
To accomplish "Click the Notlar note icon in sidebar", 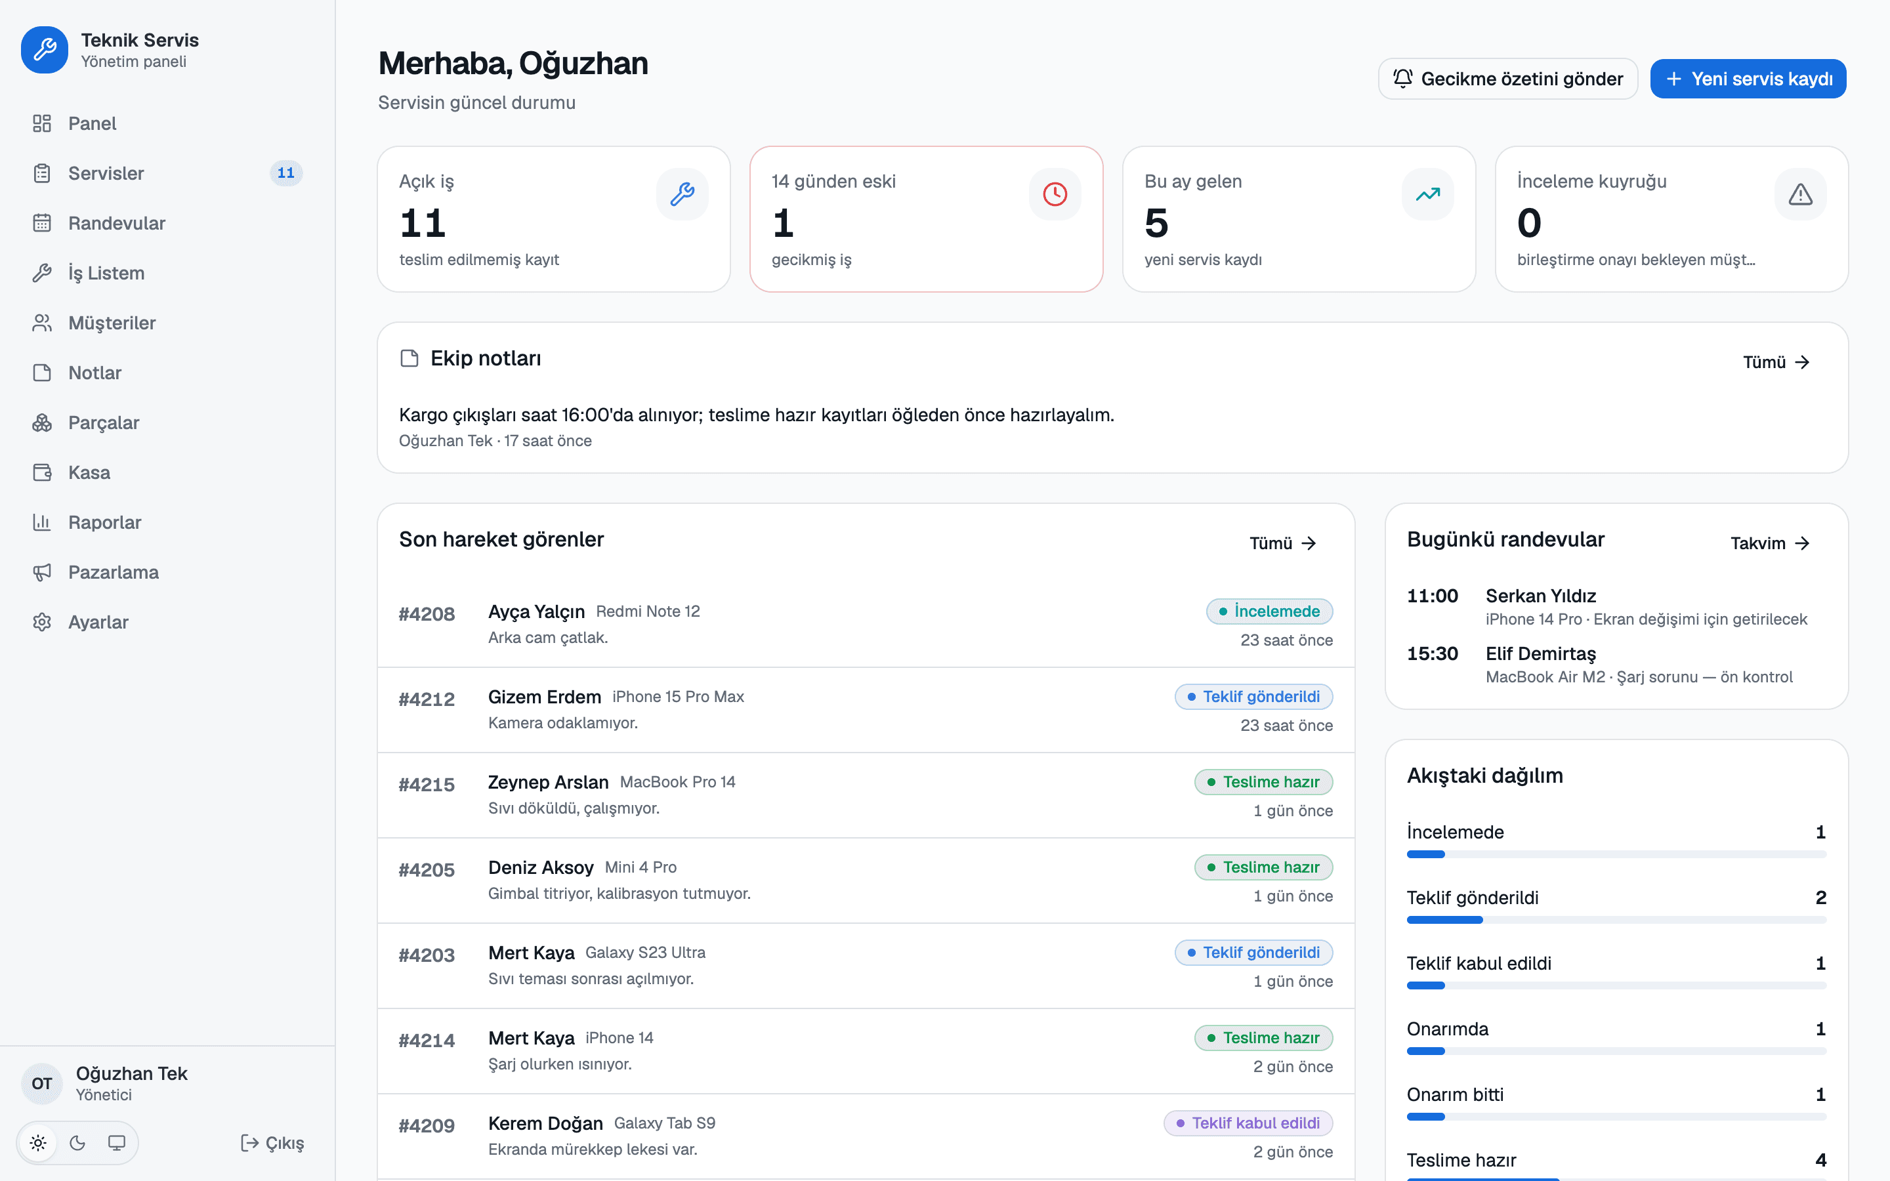I will (x=42, y=373).
